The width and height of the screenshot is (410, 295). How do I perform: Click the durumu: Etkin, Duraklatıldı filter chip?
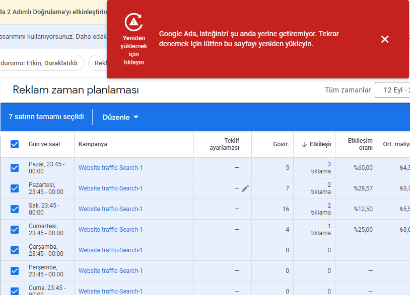pyautogui.click(x=42, y=63)
